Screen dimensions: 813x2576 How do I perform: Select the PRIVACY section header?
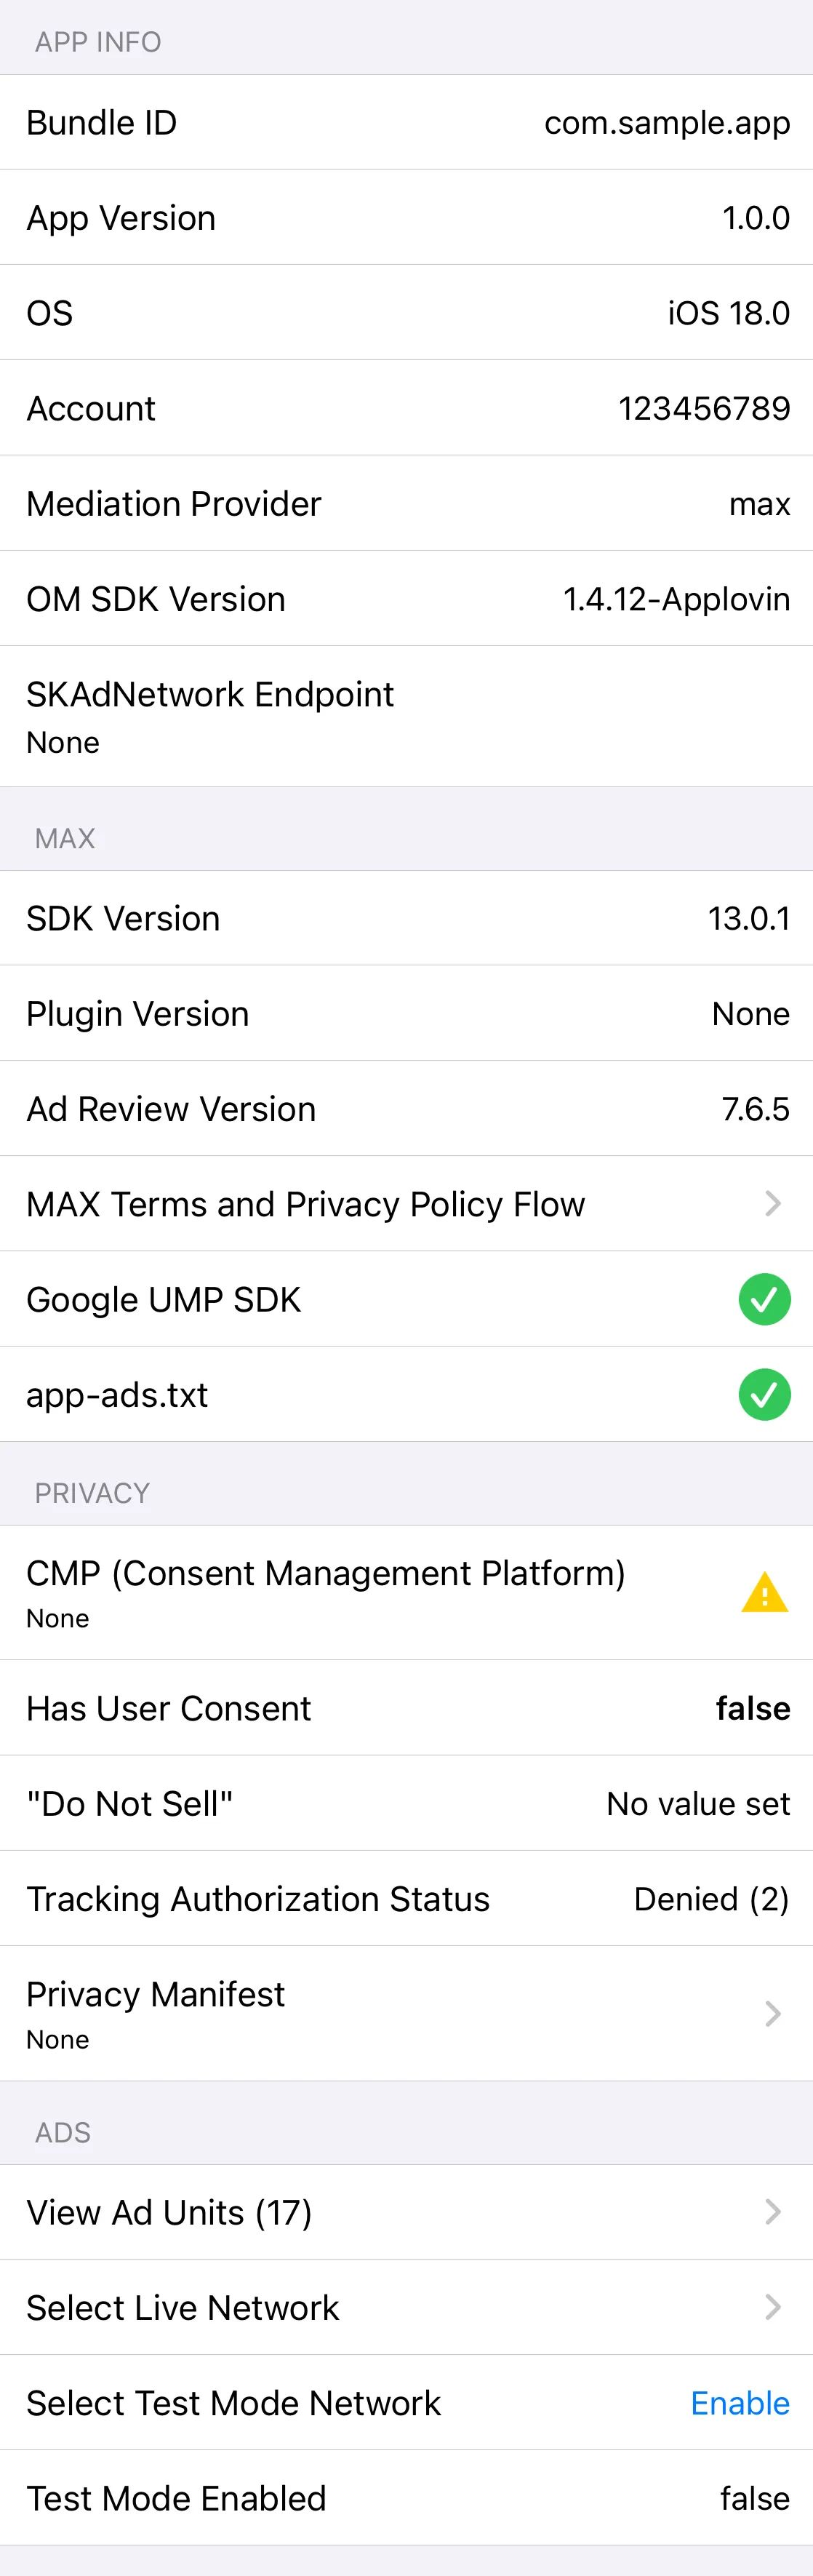[92, 1493]
